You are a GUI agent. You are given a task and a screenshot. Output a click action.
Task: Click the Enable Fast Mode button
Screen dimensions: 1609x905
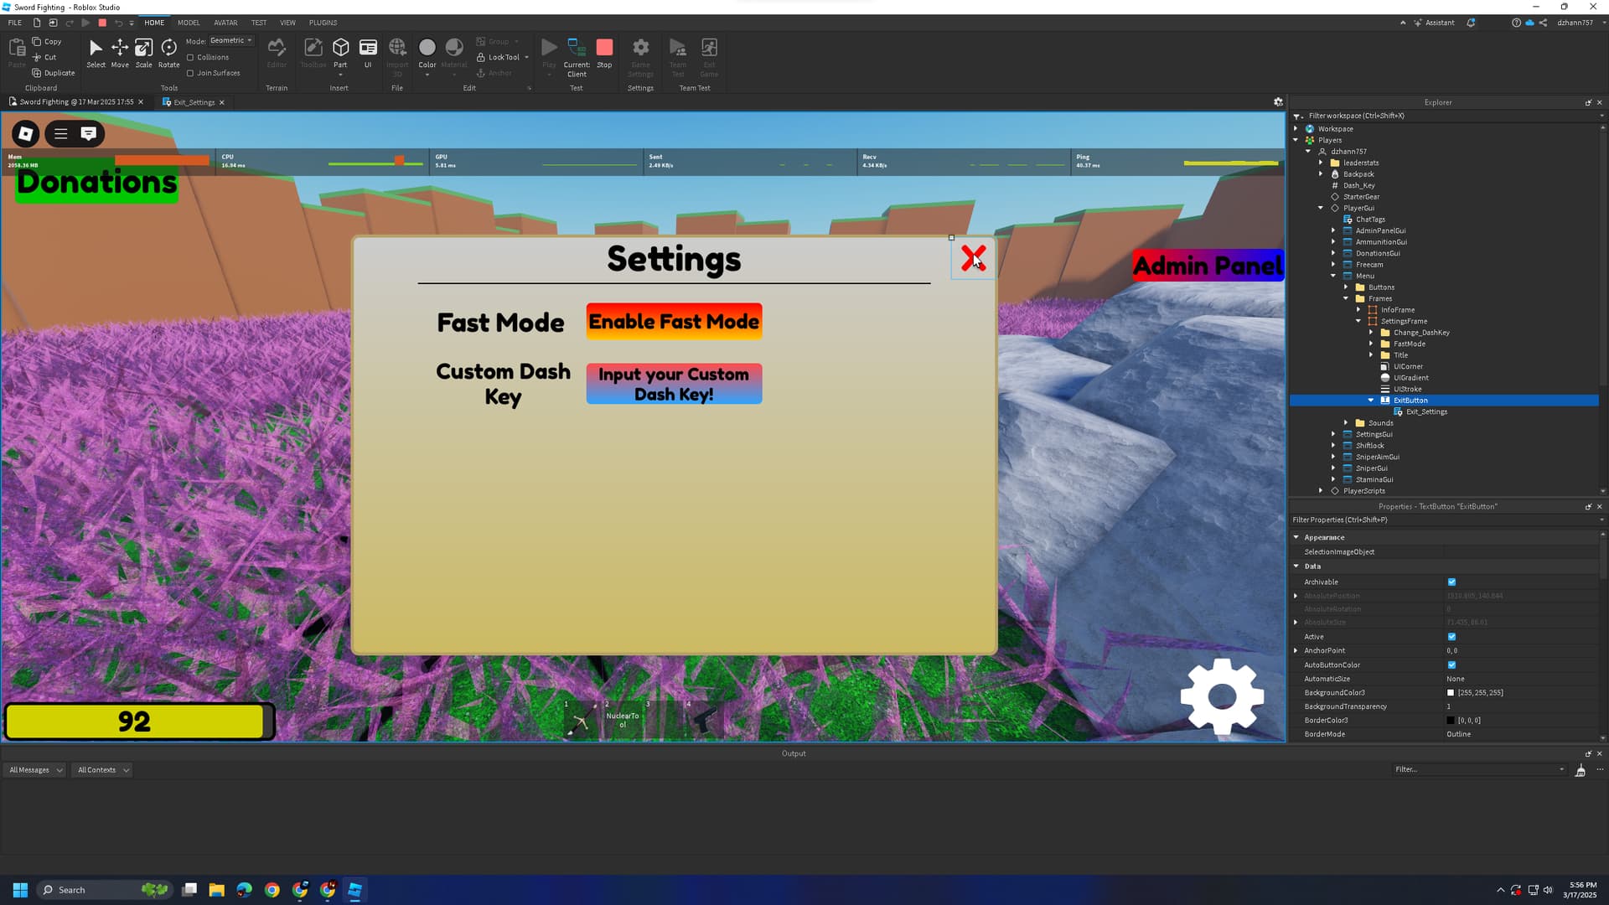point(674,321)
